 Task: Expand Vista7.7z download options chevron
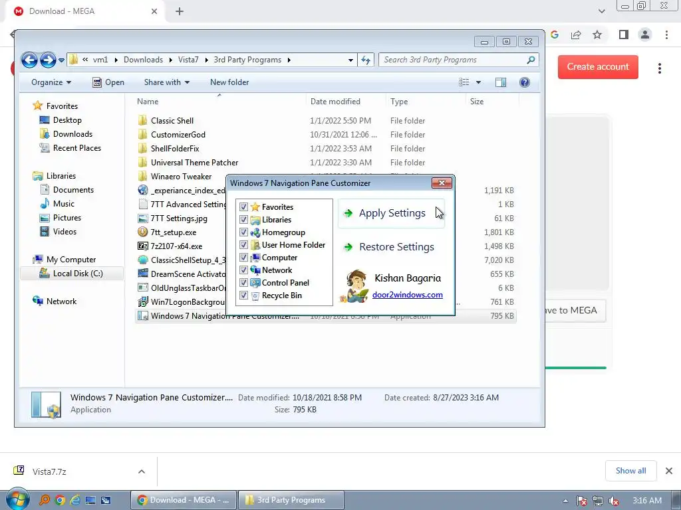[142, 471]
